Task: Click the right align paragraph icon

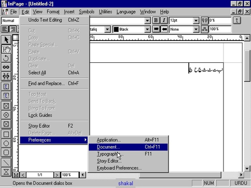Action: [13, 29]
